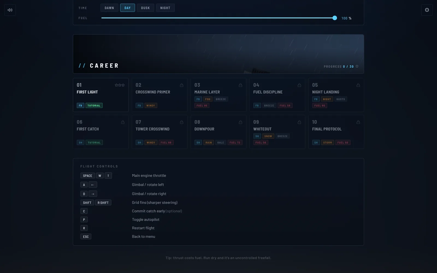Click lock icon on Crosswind Primer
This screenshot has height=273, width=437.
point(182,85)
